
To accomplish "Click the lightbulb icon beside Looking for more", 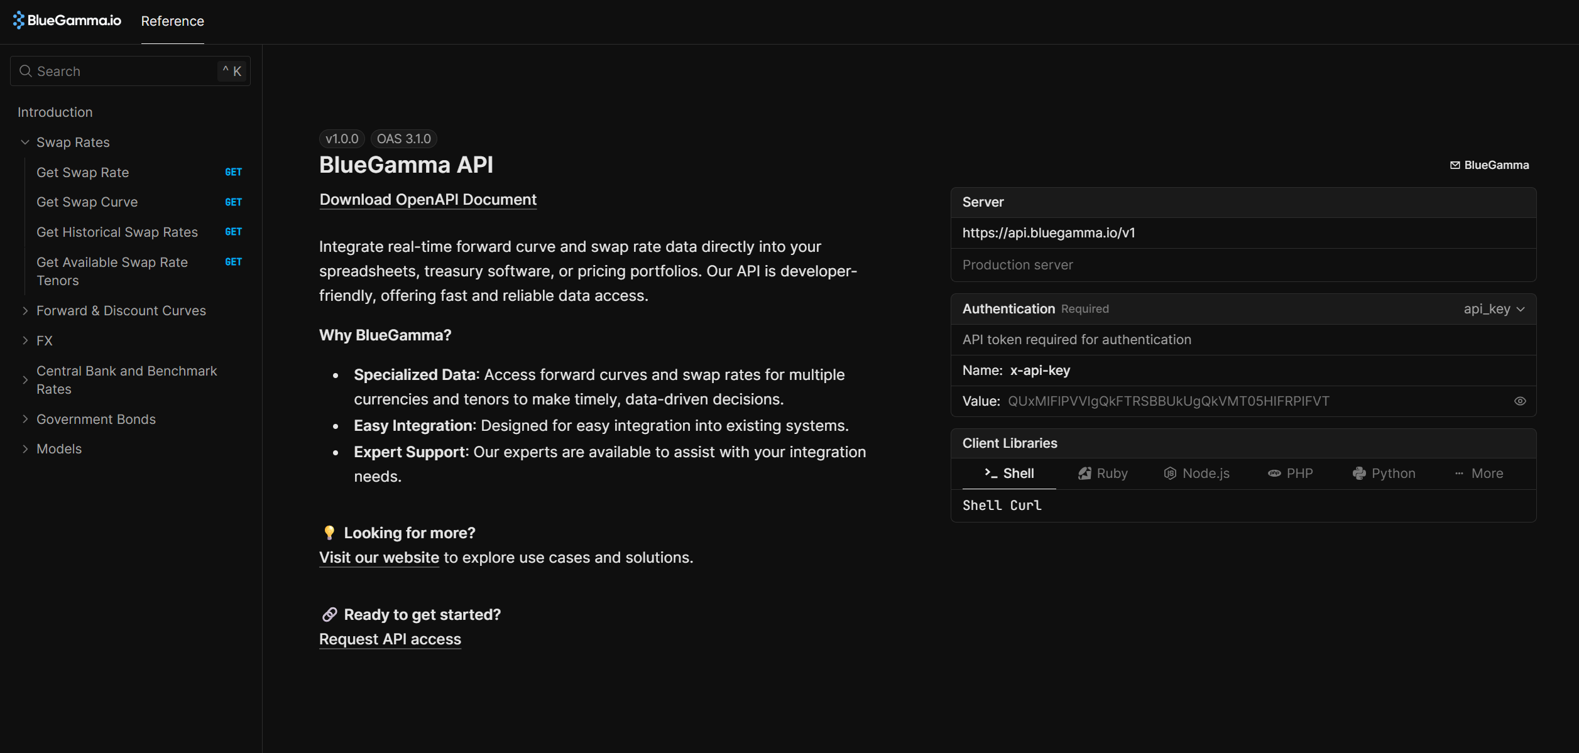I will pyautogui.click(x=329, y=533).
